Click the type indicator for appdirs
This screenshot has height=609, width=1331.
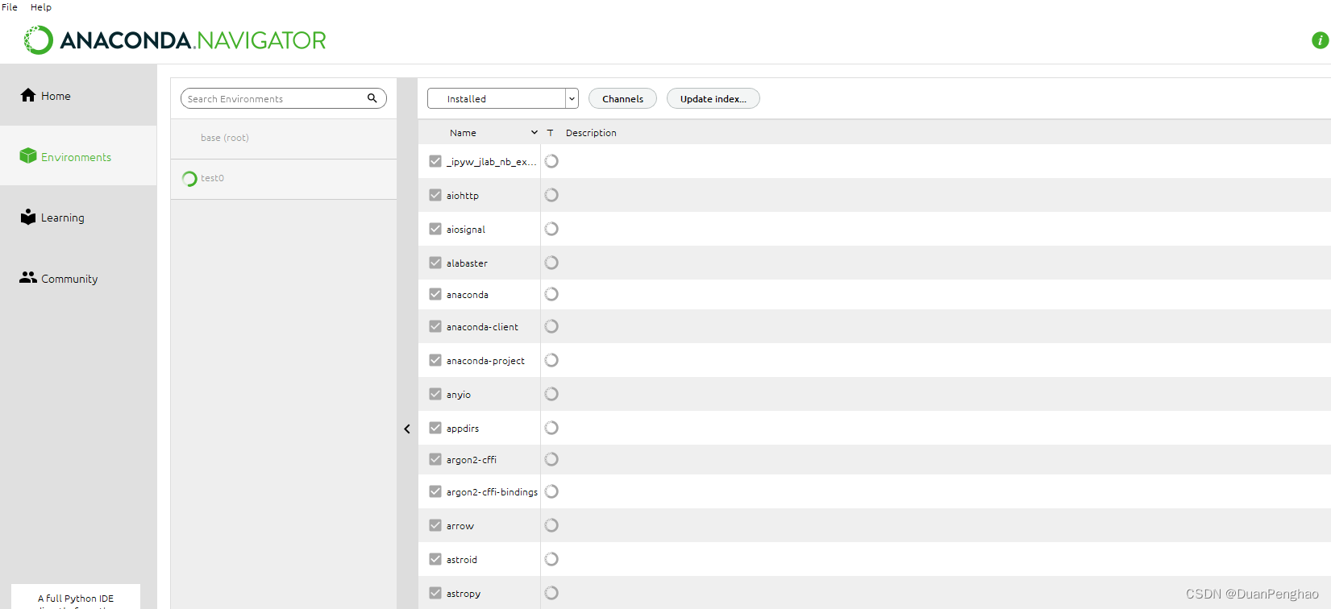pyautogui.click(x=551, y=428)
